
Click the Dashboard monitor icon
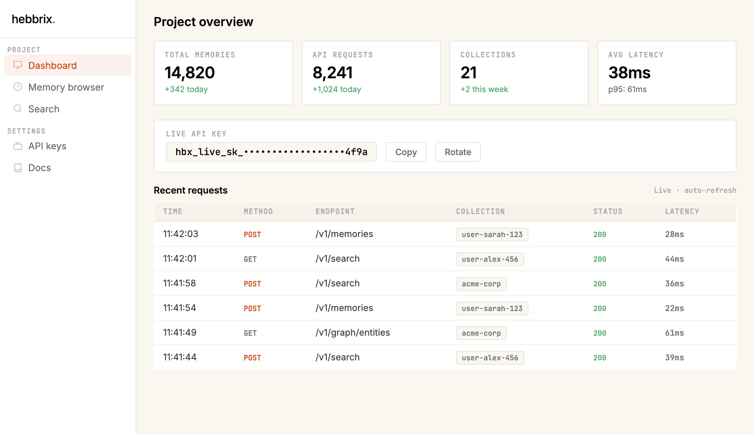click(x=18, y=65)
